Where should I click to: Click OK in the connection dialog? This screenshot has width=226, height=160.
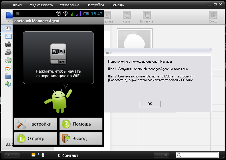tap(150, 104)
